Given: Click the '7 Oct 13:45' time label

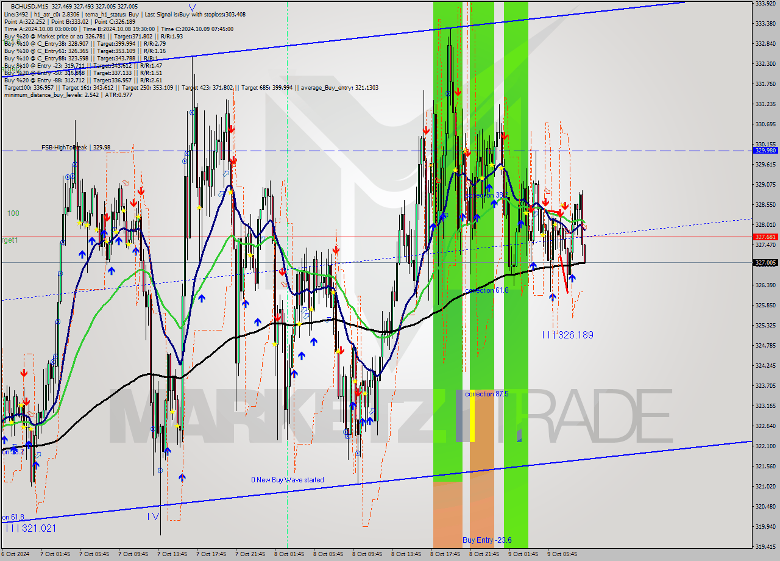Looking at the screenshot, I should (172, 554).
